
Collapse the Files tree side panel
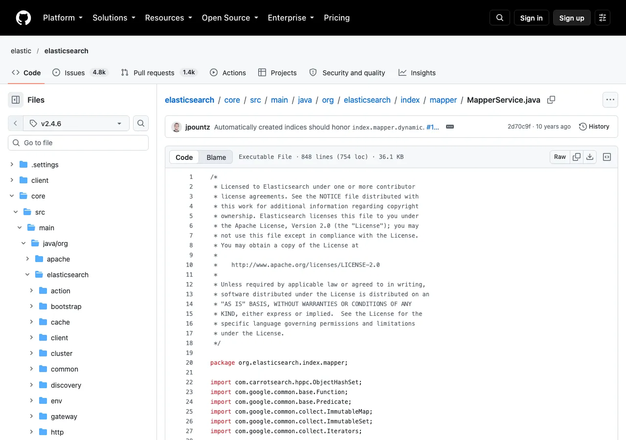tap(16, 100)
